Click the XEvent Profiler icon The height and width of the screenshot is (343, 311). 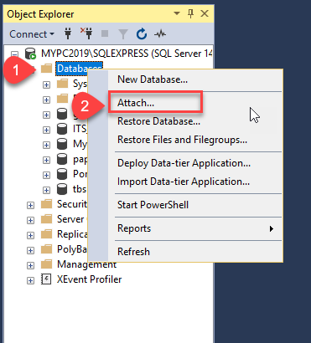tap(46, 279)
